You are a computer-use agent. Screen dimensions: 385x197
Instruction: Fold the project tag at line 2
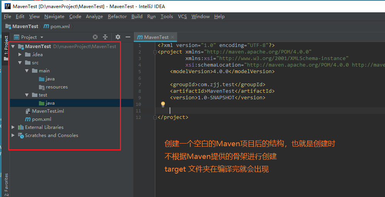pos(155,52)
